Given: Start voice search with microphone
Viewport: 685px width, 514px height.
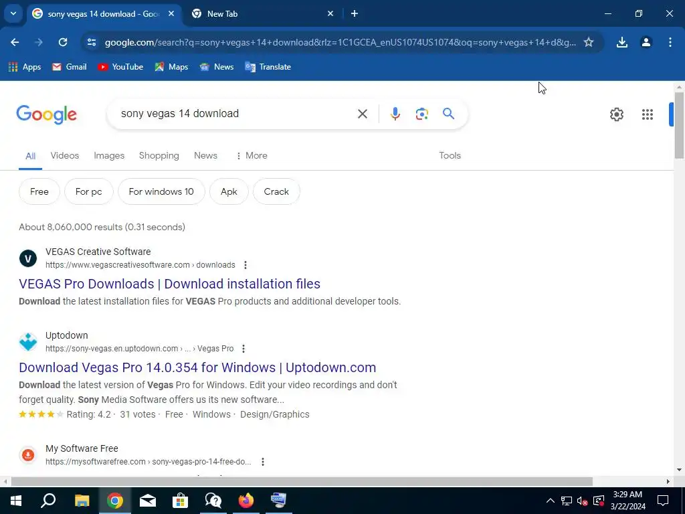Looking at the screenshot, I should 395,114.
